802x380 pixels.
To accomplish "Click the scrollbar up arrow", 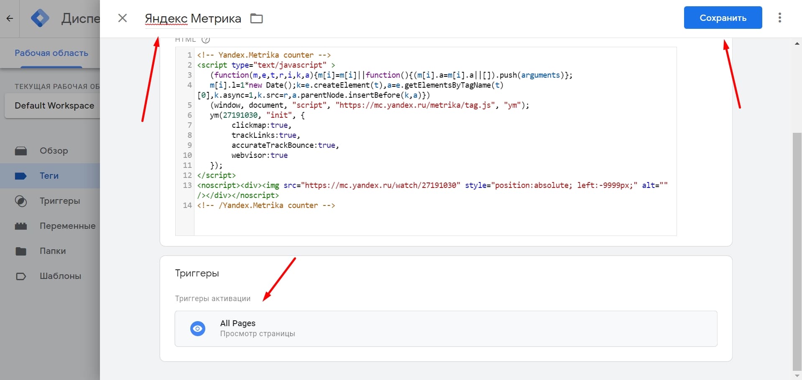I will tap(797, 43).
